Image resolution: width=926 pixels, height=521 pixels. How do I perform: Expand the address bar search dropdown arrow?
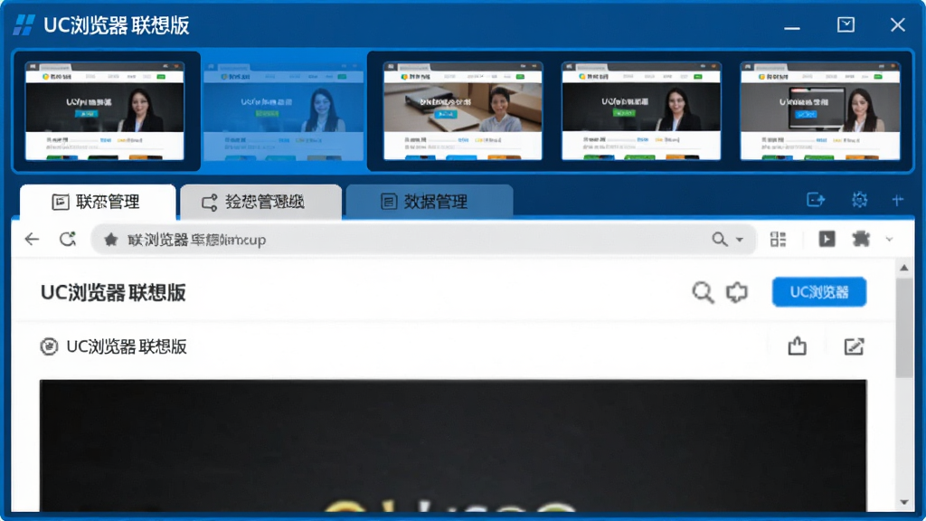click(x=740, y=240)
